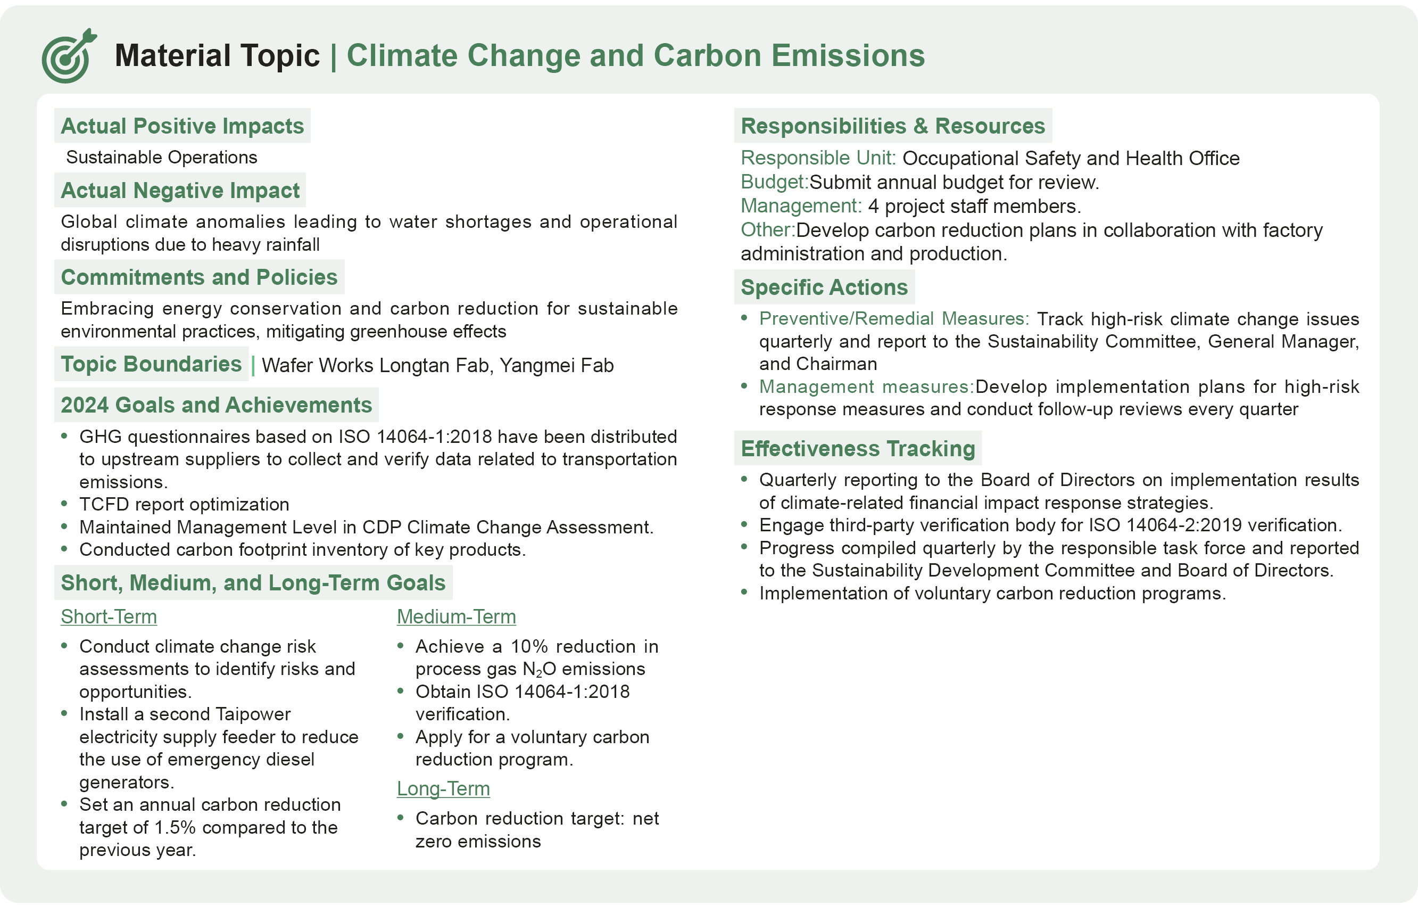The height and width of the screenshot is (905, 1418).
Task: Click the TCFD report optimization bullet
Action: (184, 504)
